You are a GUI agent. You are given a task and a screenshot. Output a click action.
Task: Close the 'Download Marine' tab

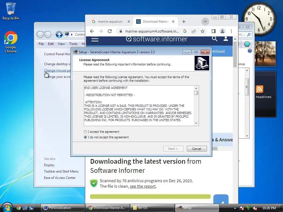(x=173, y=22)
